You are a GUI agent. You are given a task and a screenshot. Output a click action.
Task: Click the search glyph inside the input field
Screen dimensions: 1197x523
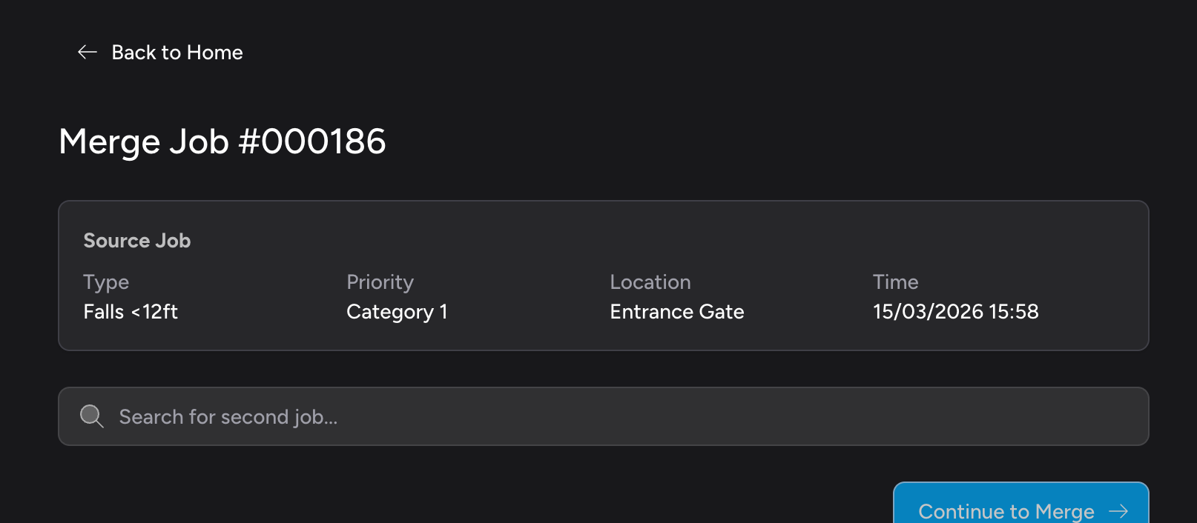(91, 416)
